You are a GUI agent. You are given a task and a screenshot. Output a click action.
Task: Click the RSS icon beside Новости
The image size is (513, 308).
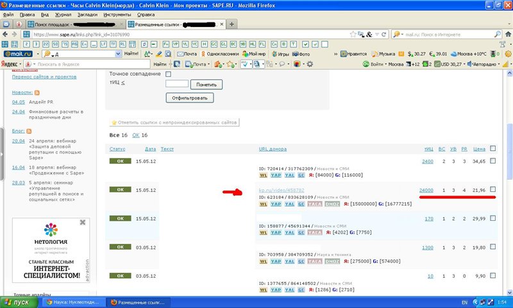coord(37,92)
